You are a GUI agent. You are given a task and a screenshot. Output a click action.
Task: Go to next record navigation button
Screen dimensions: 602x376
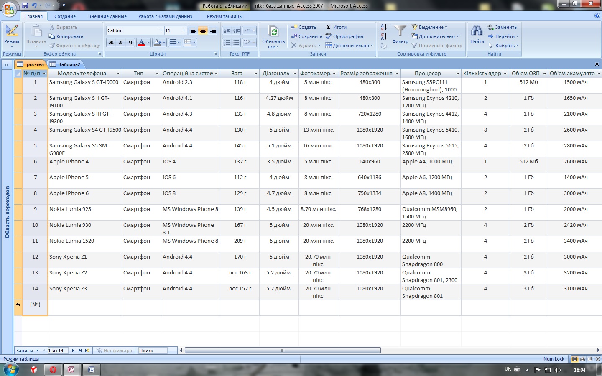point(73,351)
